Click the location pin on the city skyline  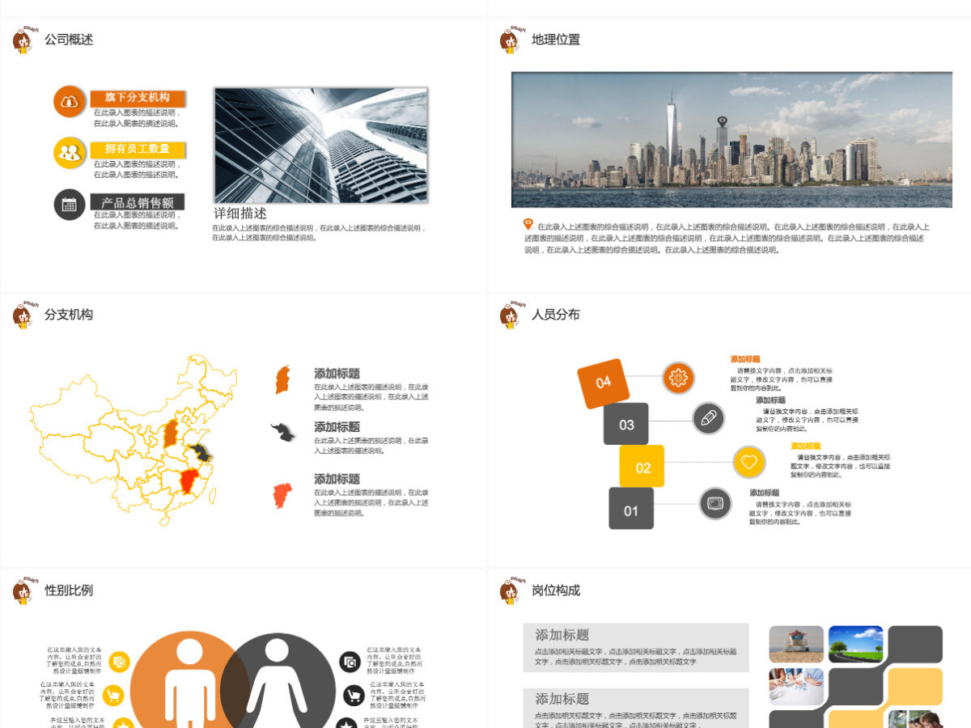click(x=722, y=124)
